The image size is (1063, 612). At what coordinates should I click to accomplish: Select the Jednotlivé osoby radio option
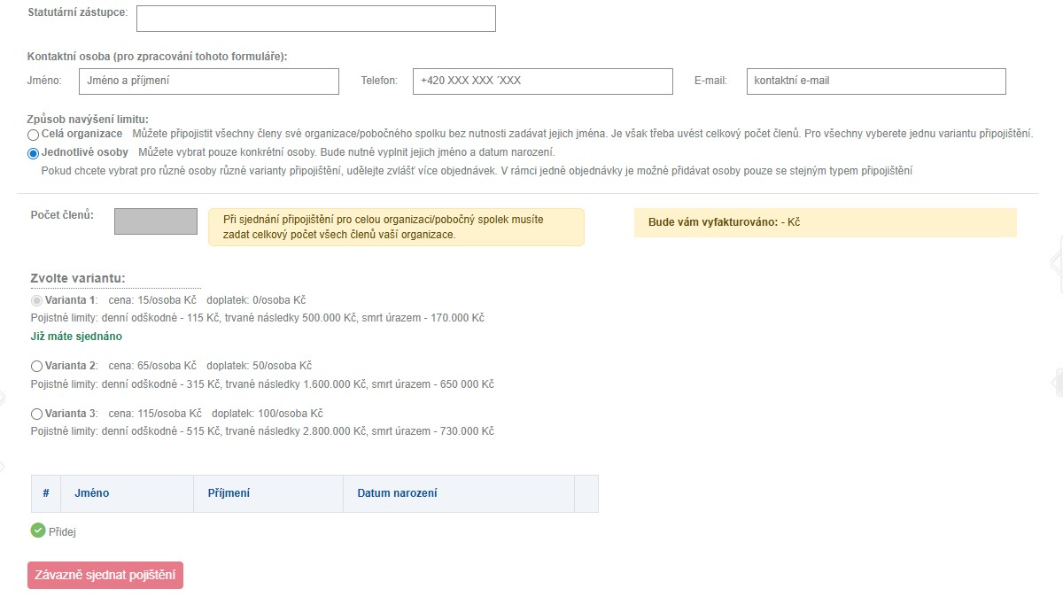[x=34, y=153]
